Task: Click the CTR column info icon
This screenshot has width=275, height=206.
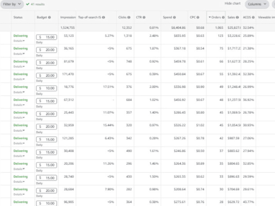Action: pyautogui.click(x=144, y=17)
